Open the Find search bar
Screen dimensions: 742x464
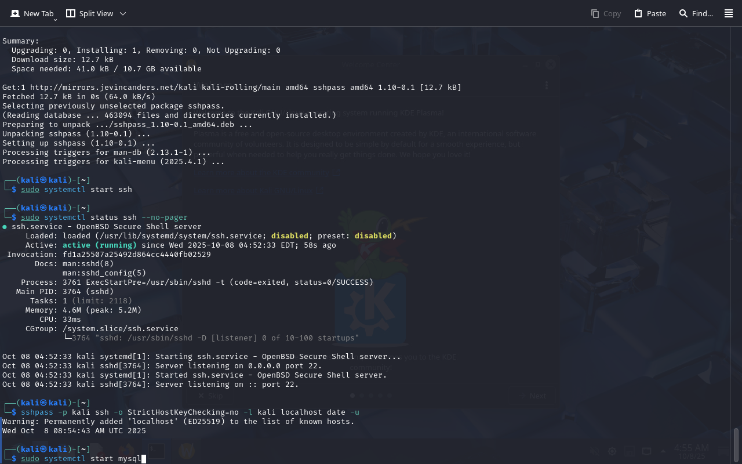696,13
